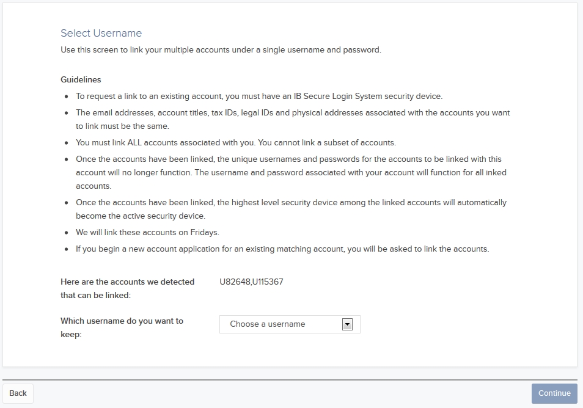Click the dropdown arrow icon in username selector
The width and height of the screenshot is (583, 408).
click(x=347, y=324)
